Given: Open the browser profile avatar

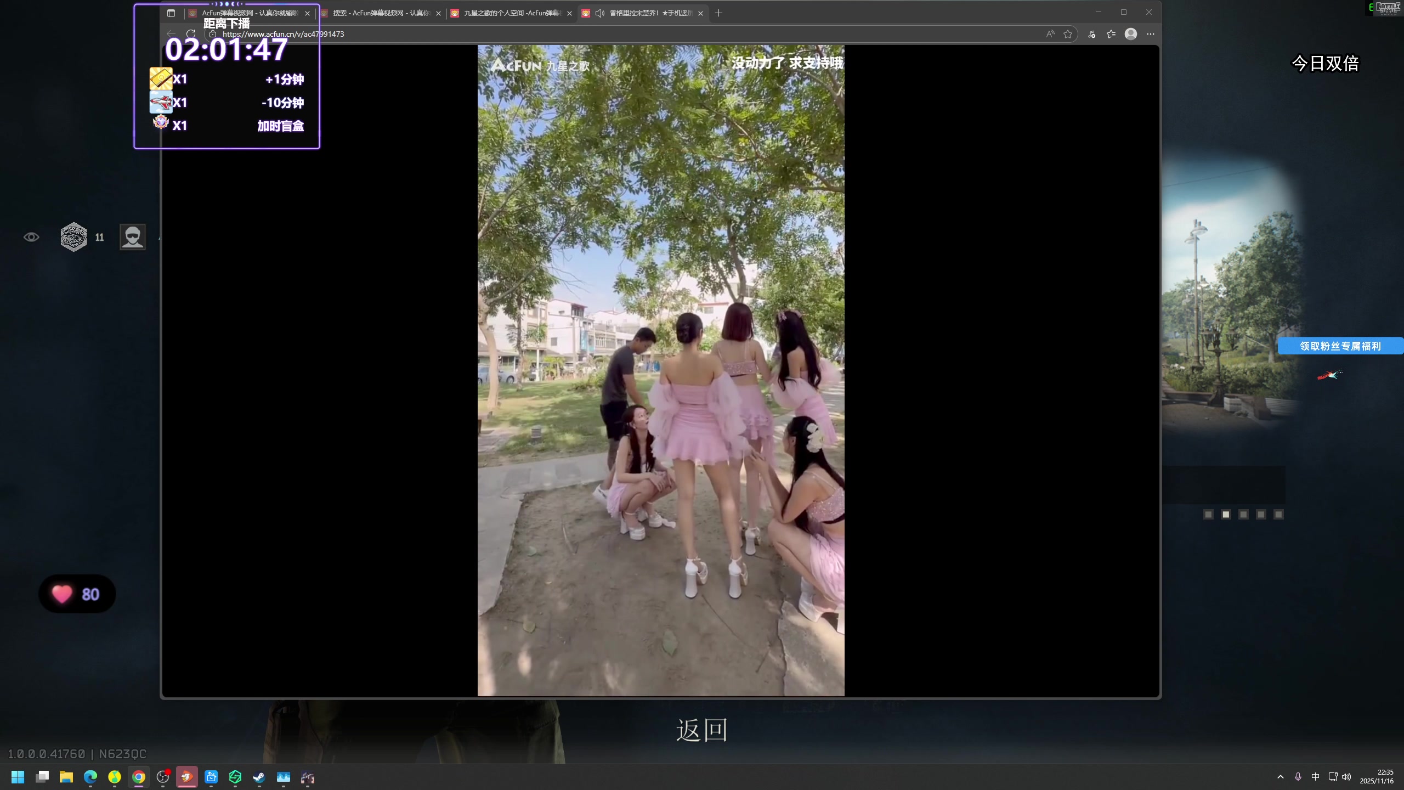Looking at the screenshot, I should [1131, 34].
